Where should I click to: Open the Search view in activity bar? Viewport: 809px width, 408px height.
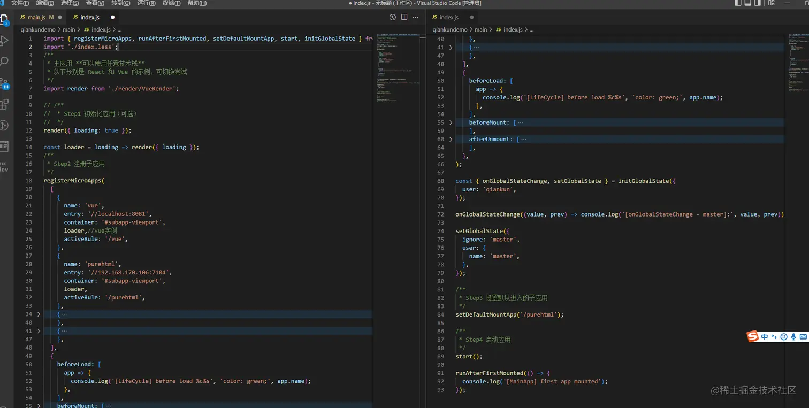4,61
